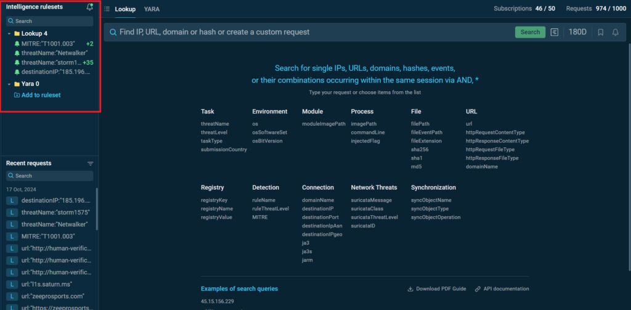Click the Download PDF Guide icon link

(411, 289)
